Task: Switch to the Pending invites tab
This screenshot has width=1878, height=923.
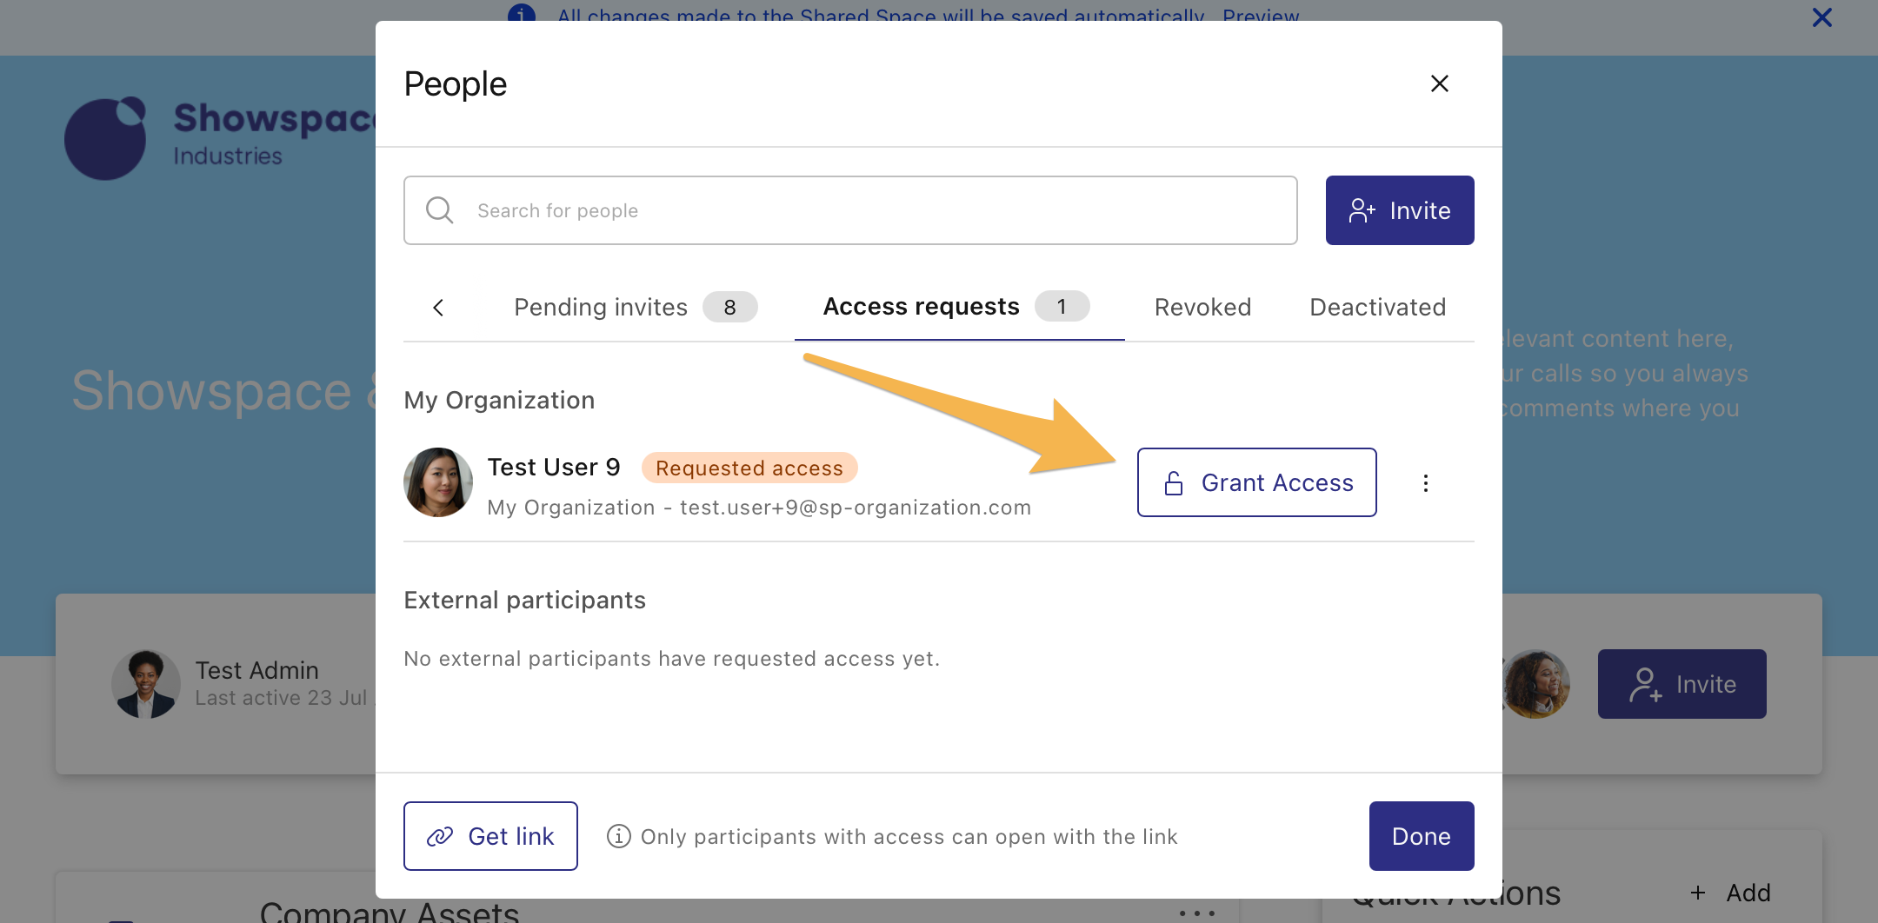Action: [x=601, y=307]
